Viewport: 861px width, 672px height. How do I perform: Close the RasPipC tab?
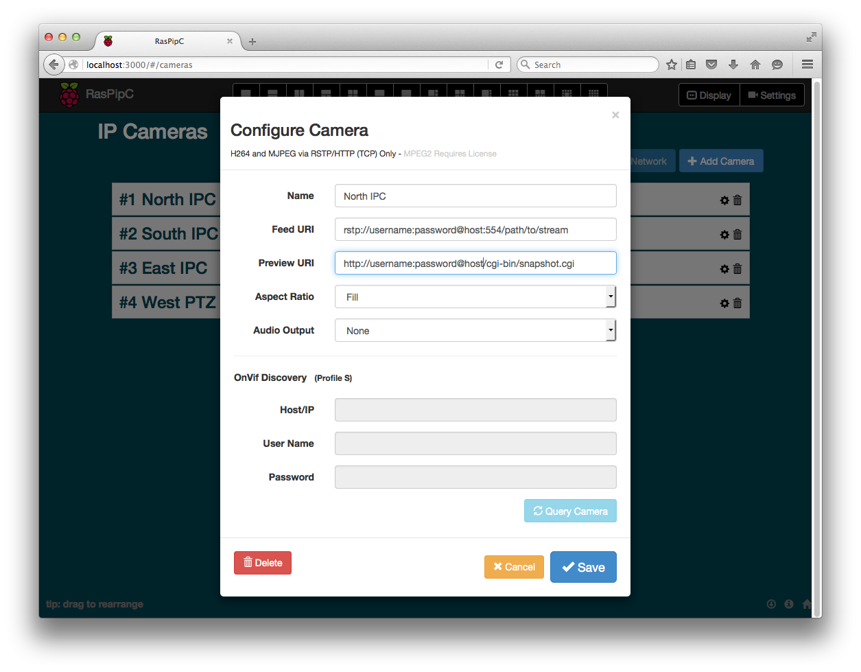coord(230,41)
